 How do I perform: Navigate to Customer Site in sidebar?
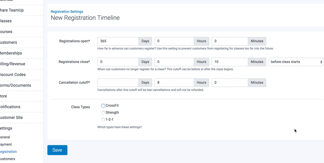(x=11, y=118)
